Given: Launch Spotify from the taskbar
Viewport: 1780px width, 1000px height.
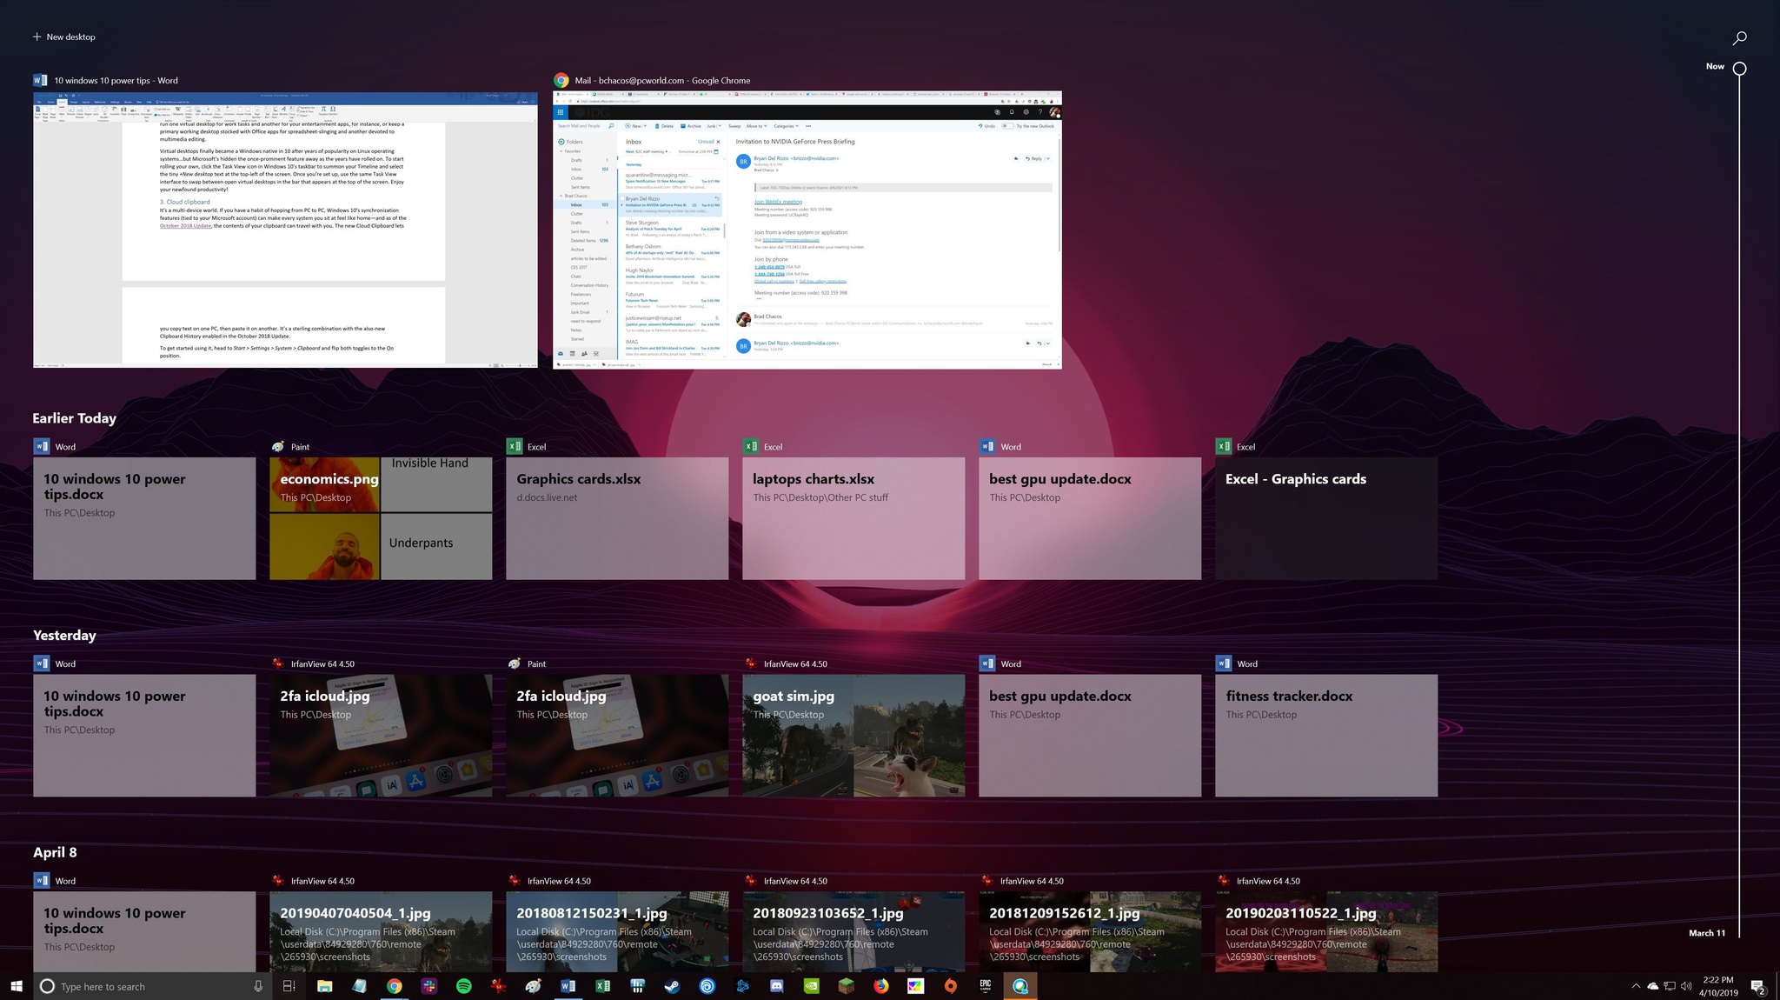Looking at the screenshot, I should pyautogui.click(x=463, y=986).
